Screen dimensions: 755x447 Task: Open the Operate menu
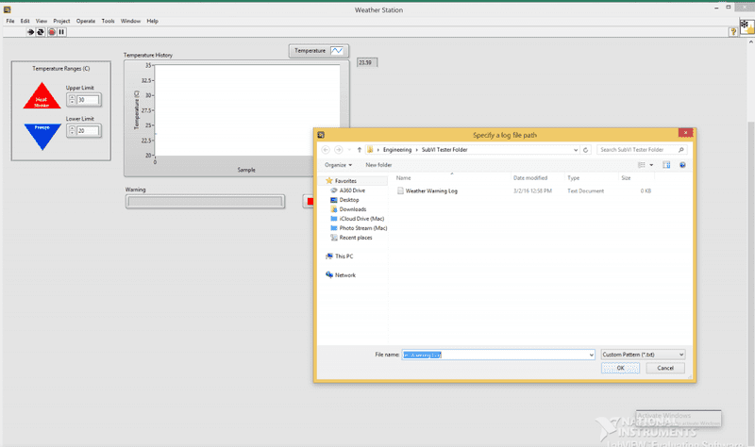point(86,20)
